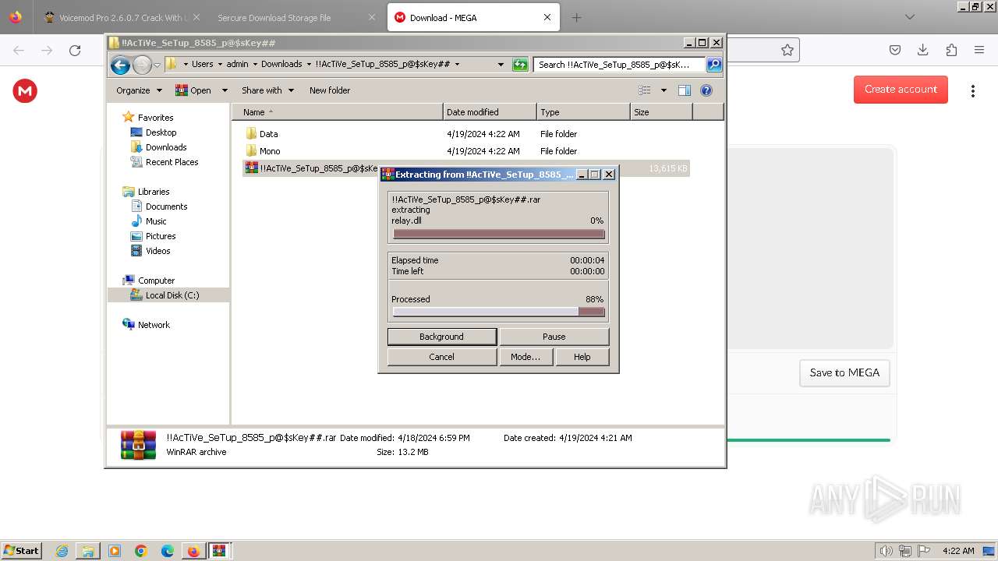This screenshot has width=998, height=561.
Task: Open the Share with dropdown
Action: [267, 90]
